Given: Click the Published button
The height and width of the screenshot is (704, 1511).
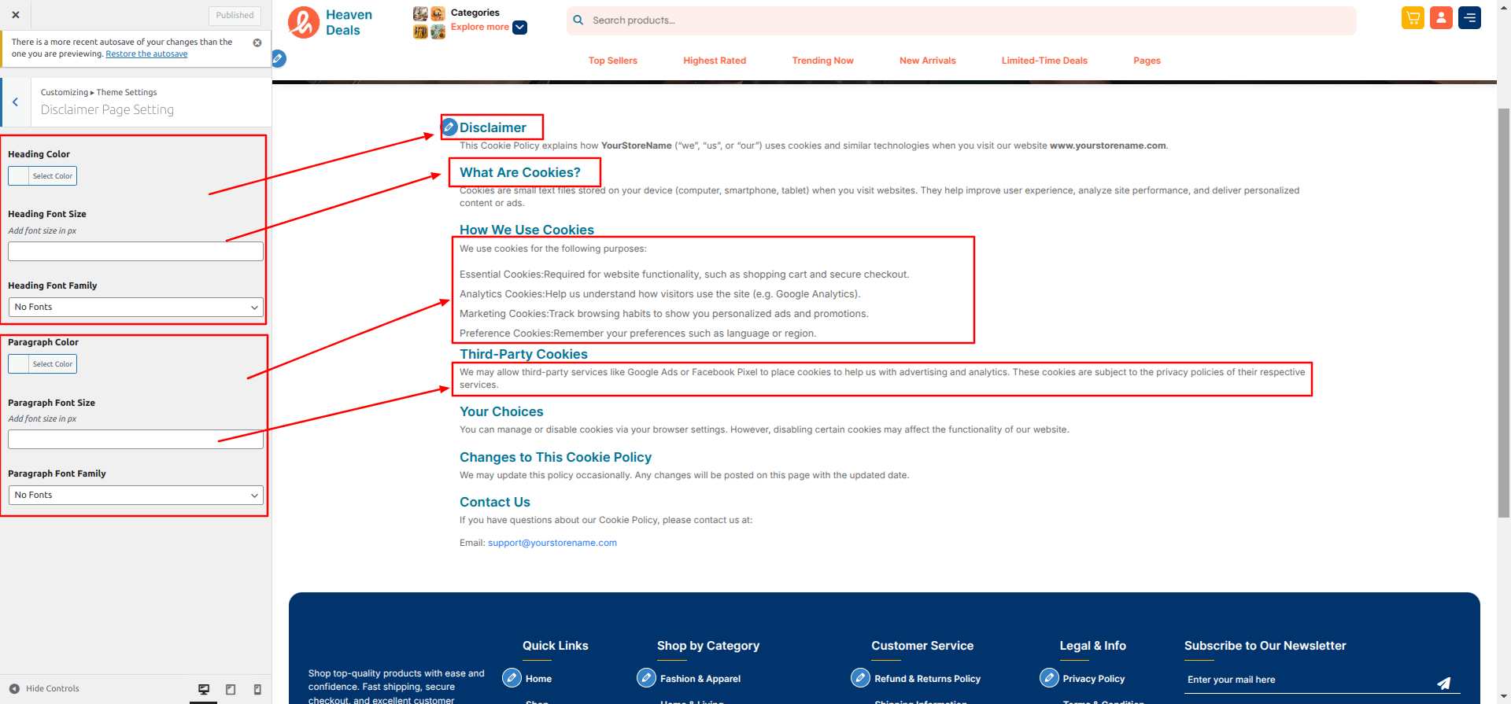Looking at the screenshot, I should 235,16.
